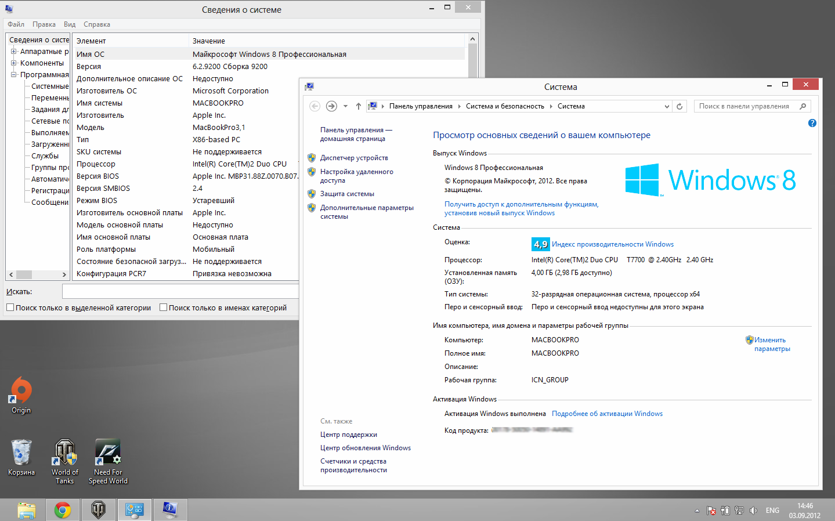
Task: Open the Файл menu
Action: pos(16,24)
